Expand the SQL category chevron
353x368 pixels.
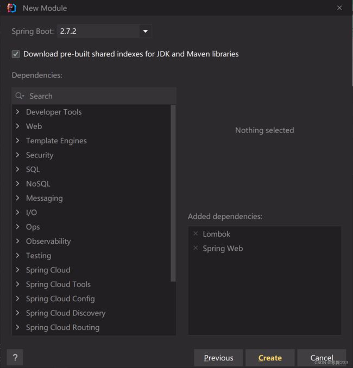(17, 169)
